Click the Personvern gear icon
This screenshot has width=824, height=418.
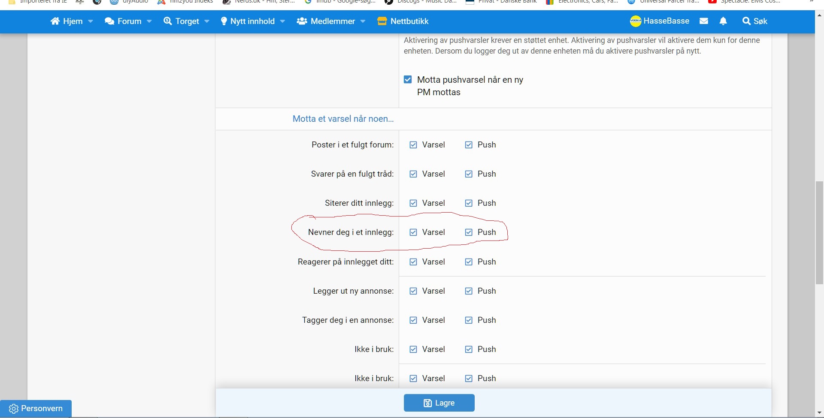pyautogui.click(x=14, y=409)
